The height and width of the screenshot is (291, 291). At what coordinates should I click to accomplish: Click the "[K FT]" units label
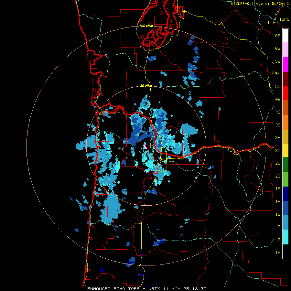pos(273,22)
